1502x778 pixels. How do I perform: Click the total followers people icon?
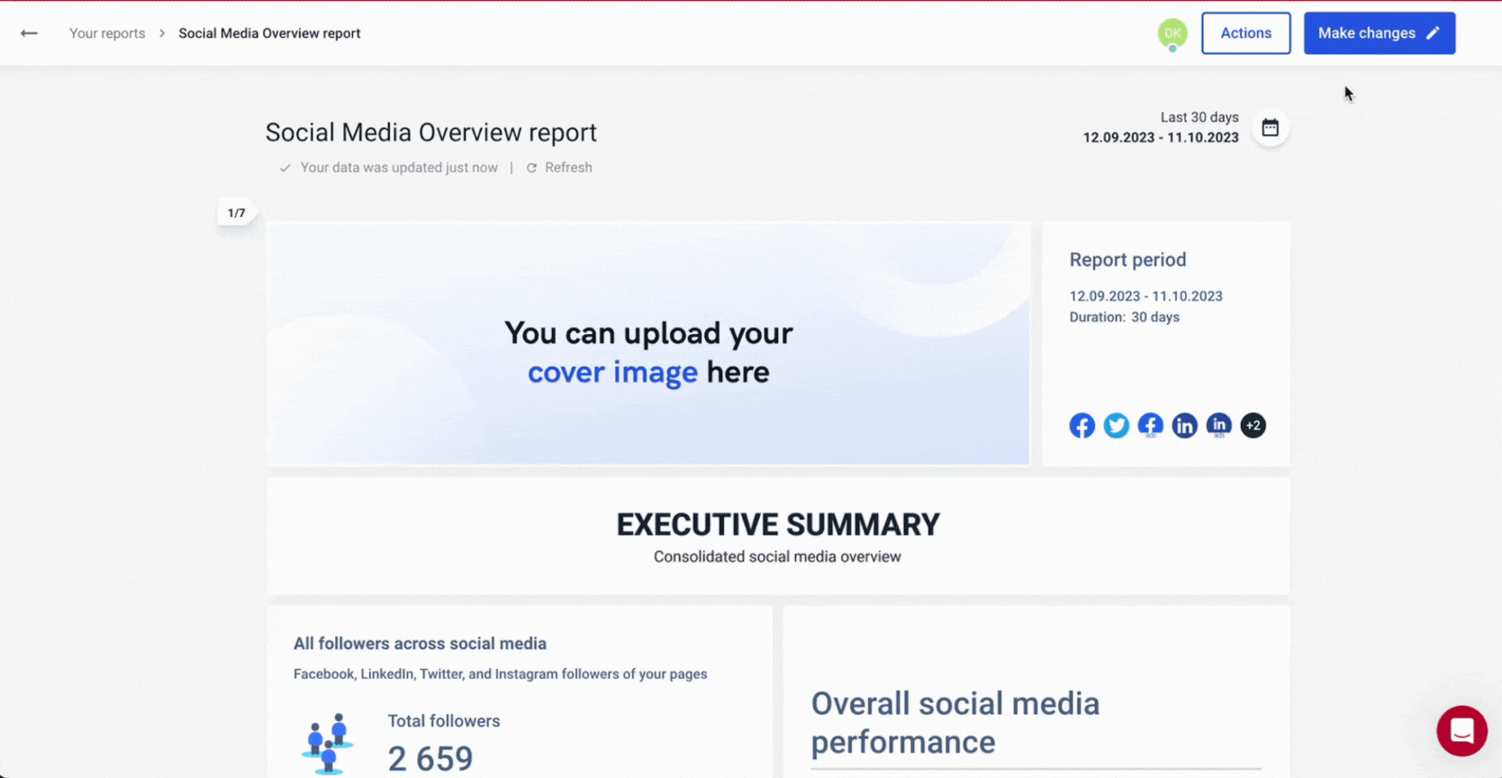tap(328, 744)
